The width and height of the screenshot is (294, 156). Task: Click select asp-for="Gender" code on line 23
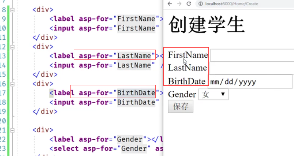pos(106,148)
